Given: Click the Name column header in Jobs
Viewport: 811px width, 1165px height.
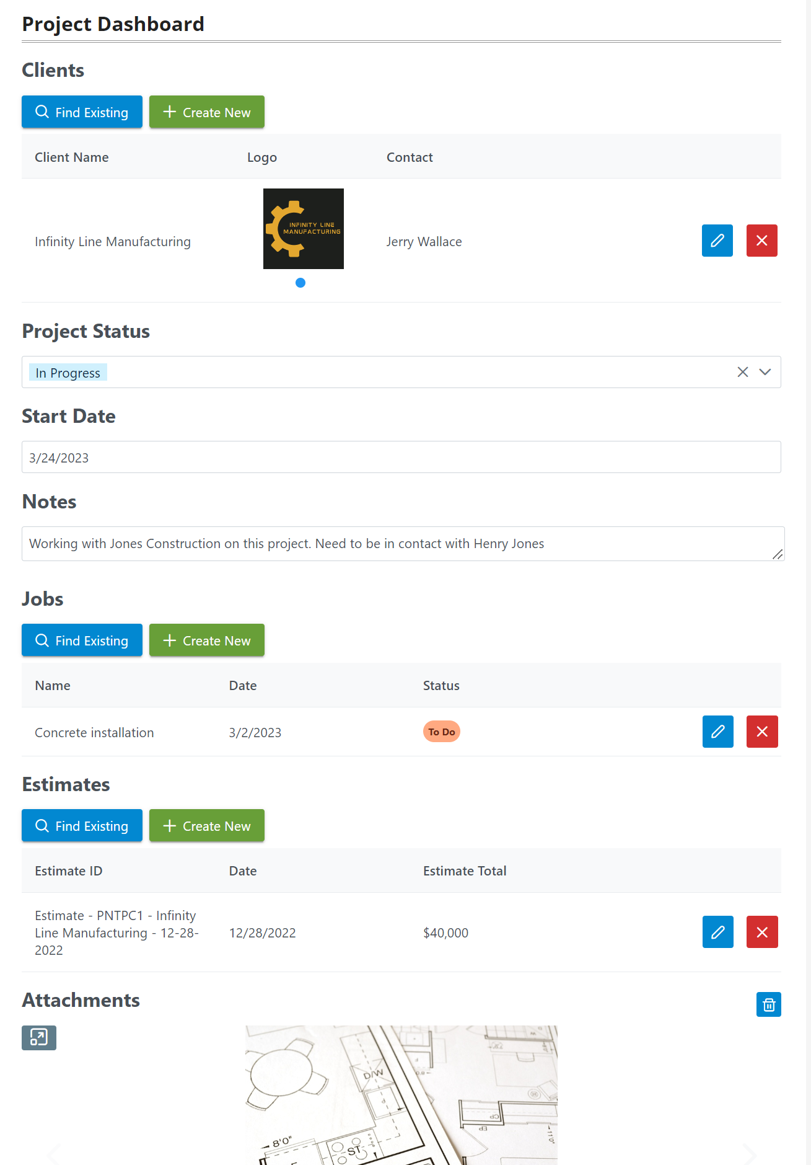Looking at the screenshot, I should pyautogui.click(x=53, y=686).
